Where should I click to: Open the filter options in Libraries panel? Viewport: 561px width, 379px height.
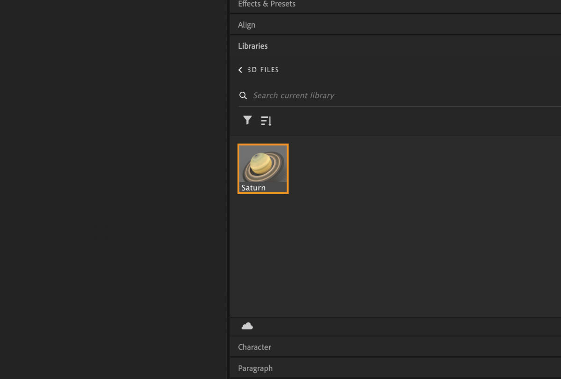[247, 120]
